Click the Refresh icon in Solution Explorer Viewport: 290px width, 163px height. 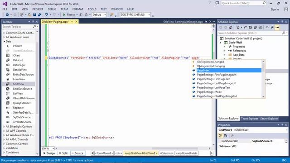pyautogui.click(x=250, y=28)
